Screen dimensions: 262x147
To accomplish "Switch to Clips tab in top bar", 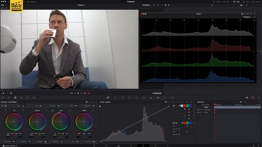I will tap(226, 2).
